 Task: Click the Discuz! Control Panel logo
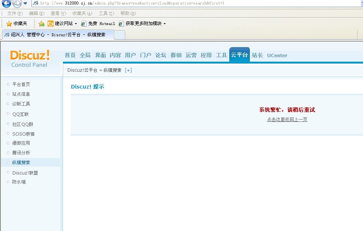pos(30,58)
